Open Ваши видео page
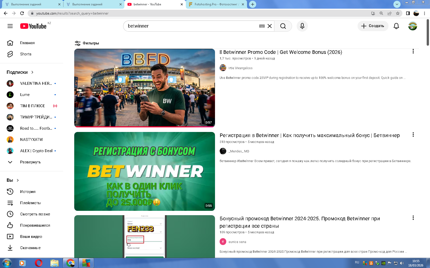This screenshot has height=268, width=430. coord(31,237)
